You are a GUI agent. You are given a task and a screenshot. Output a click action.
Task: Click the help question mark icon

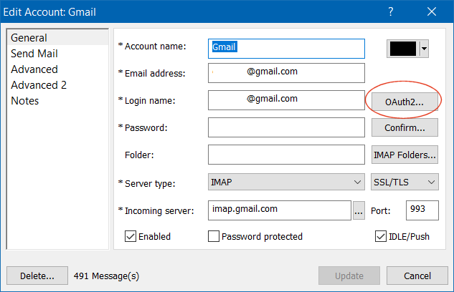(x=391, y=12)
